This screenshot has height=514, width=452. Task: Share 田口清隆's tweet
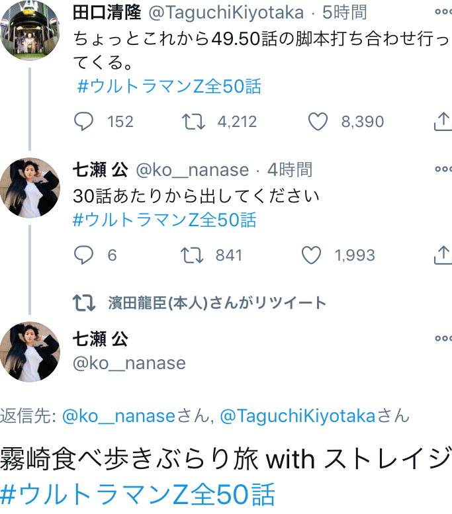[442, 122]
